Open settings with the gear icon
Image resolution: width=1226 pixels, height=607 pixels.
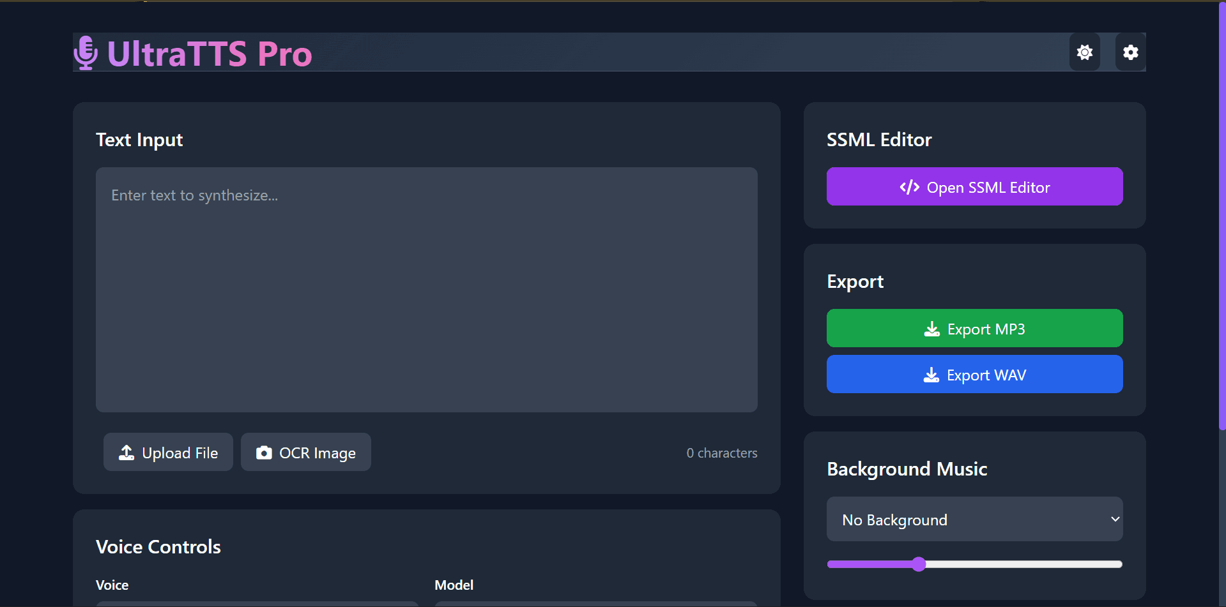click(x=1130, y=52)
